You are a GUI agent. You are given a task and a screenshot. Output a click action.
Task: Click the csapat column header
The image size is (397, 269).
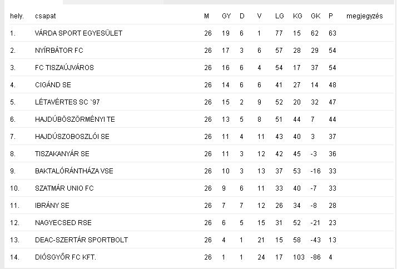pyautogui.click(x=46, y=16)
